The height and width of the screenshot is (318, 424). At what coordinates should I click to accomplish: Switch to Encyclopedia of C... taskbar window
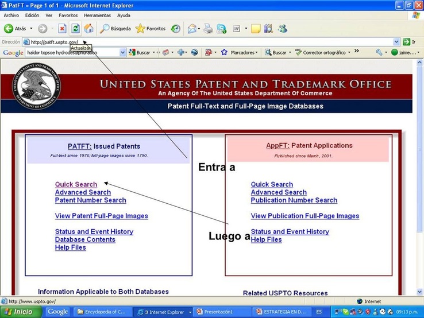102,312
